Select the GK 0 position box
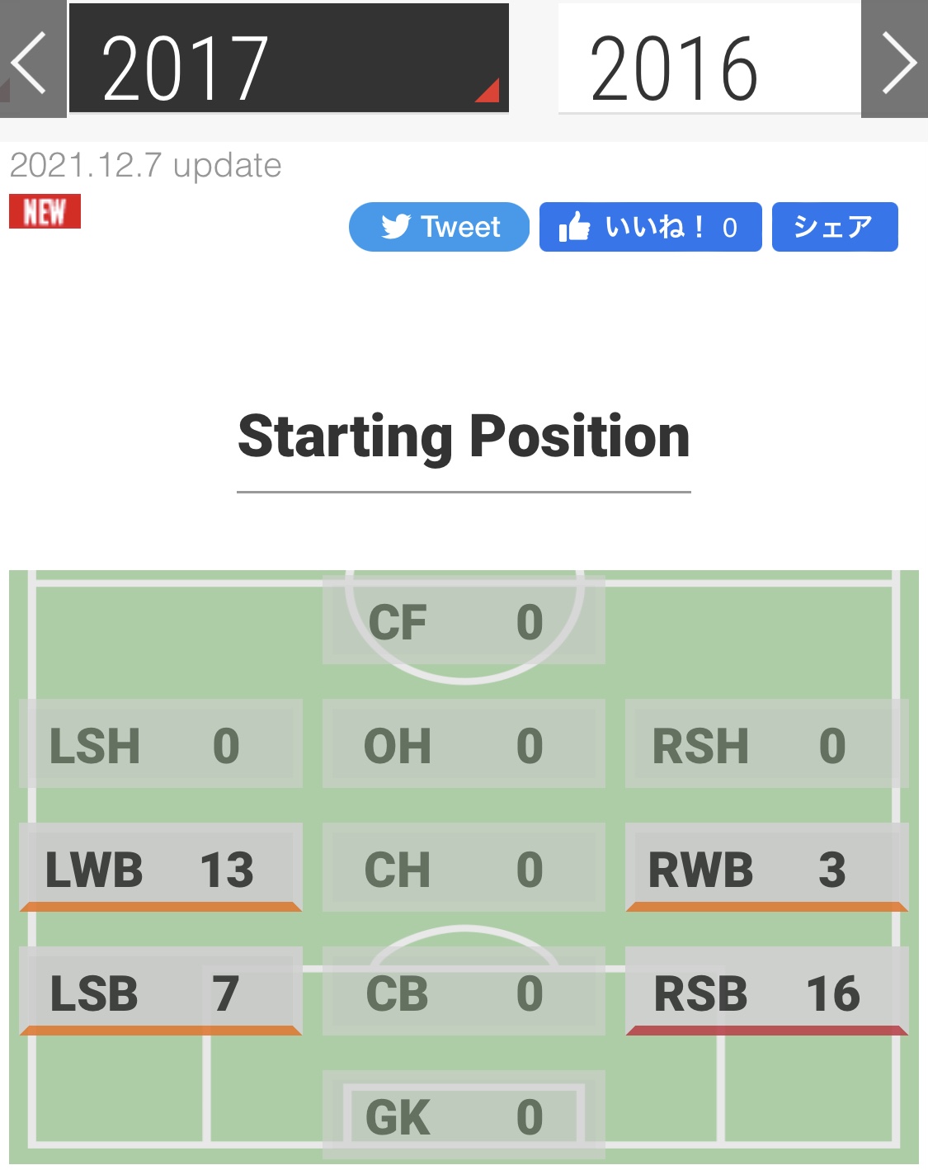928x1170 pixels. click(x=464, y=1116)
